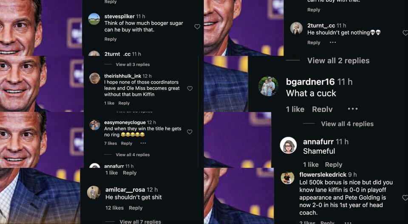
Task: Expand "View all 2 replies" thread
Action: 338,61
